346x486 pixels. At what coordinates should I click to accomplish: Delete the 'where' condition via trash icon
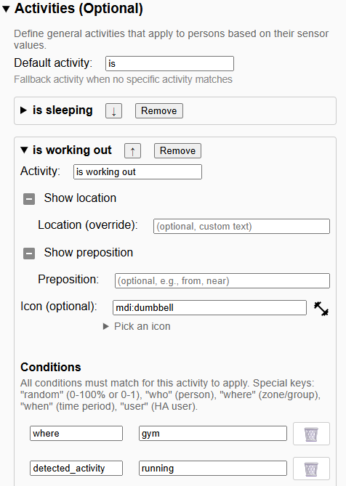[311, 434]
